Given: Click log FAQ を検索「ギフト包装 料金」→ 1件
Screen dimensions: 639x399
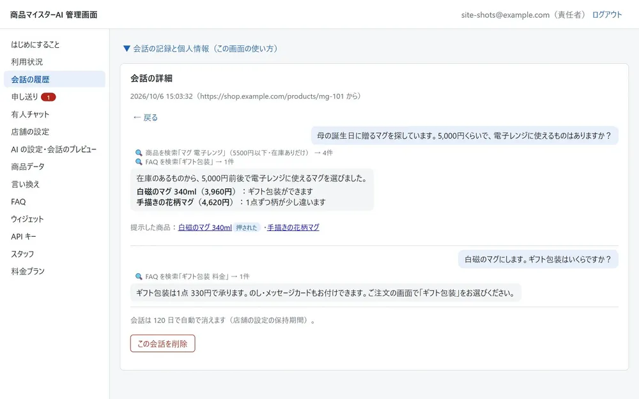Looking at the screenshot, I should (197, 276).
